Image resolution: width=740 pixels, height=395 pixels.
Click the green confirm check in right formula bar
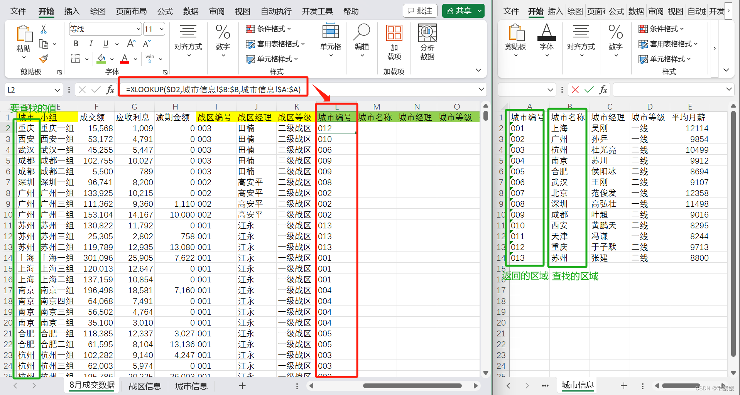point(589,90)
